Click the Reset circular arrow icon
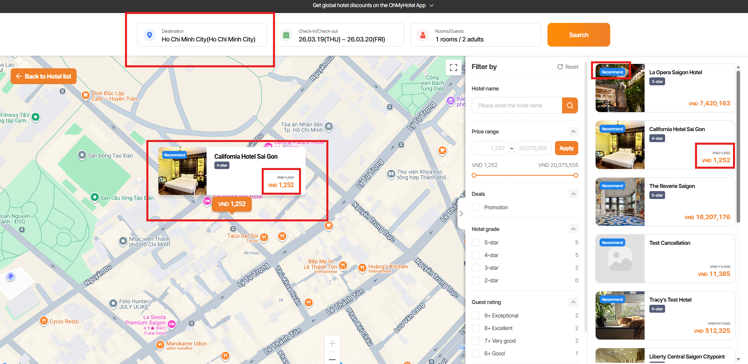The image size is (748, 364). (560, 67)
